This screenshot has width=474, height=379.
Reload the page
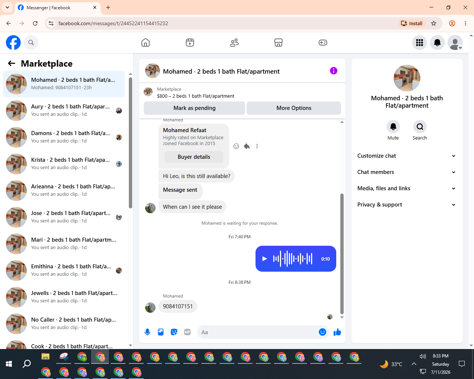[x=35, y=23]
